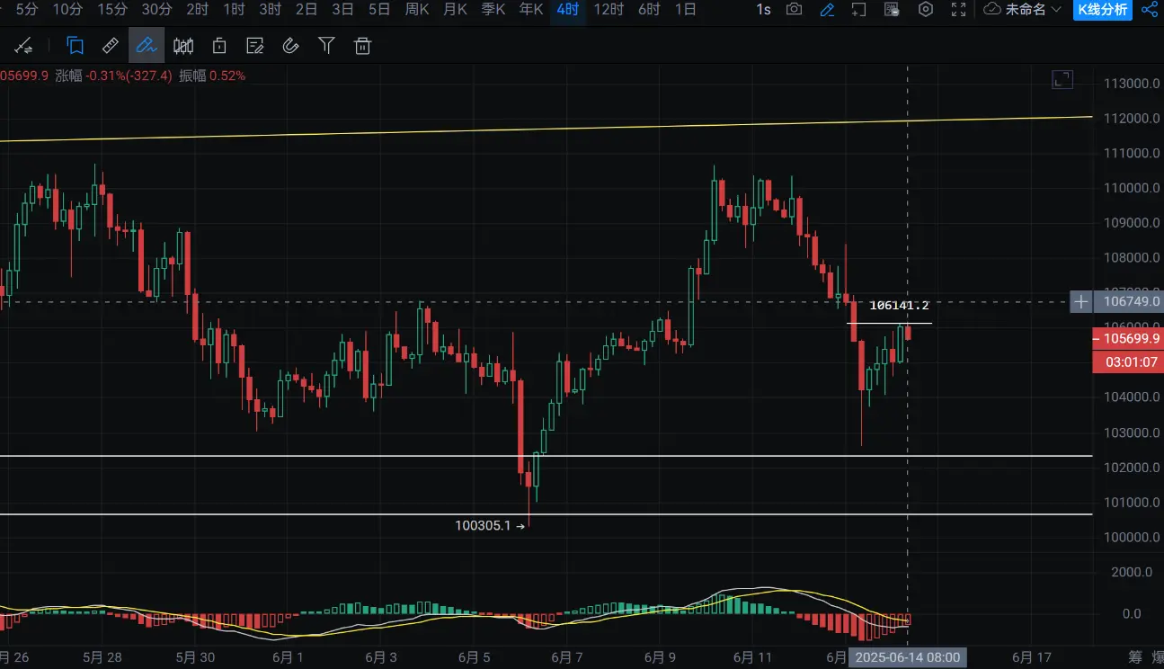
Task: Switch to 10分 timeframe
Action: (x=67, y=10)
